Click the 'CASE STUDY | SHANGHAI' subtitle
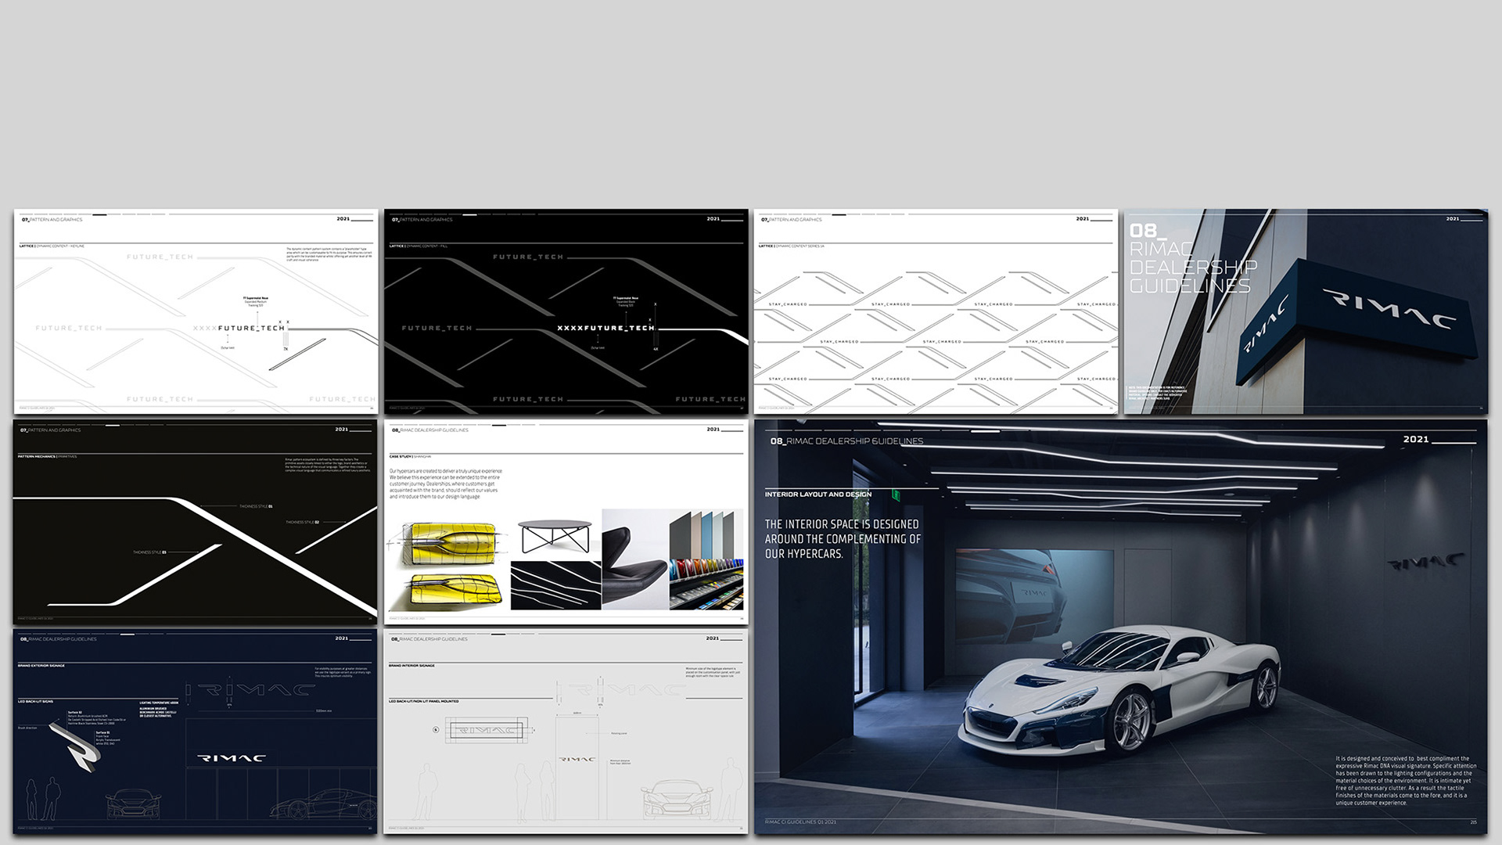Image resolution: width=1502 pixels, height=845 pixels. pos(410,456)
